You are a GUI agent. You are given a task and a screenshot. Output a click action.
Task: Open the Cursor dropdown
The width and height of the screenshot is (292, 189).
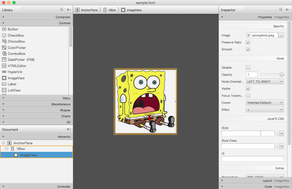tap(265, 103)
